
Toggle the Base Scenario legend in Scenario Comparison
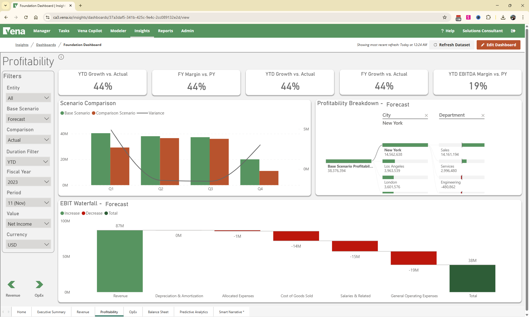[75, 113]
